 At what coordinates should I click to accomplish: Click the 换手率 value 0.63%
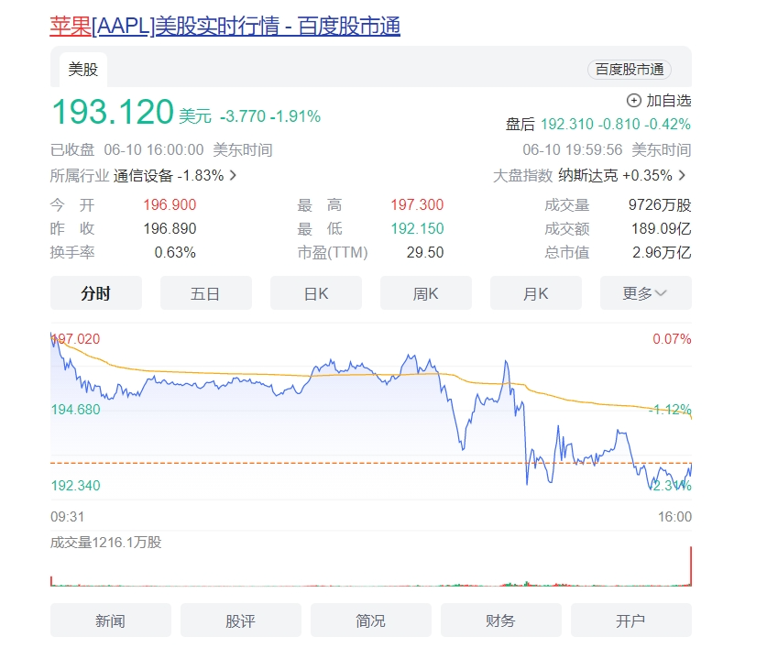(175, 253)
